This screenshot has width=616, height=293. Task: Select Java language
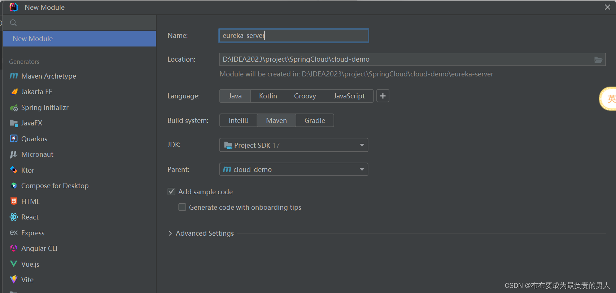[235, 96]
